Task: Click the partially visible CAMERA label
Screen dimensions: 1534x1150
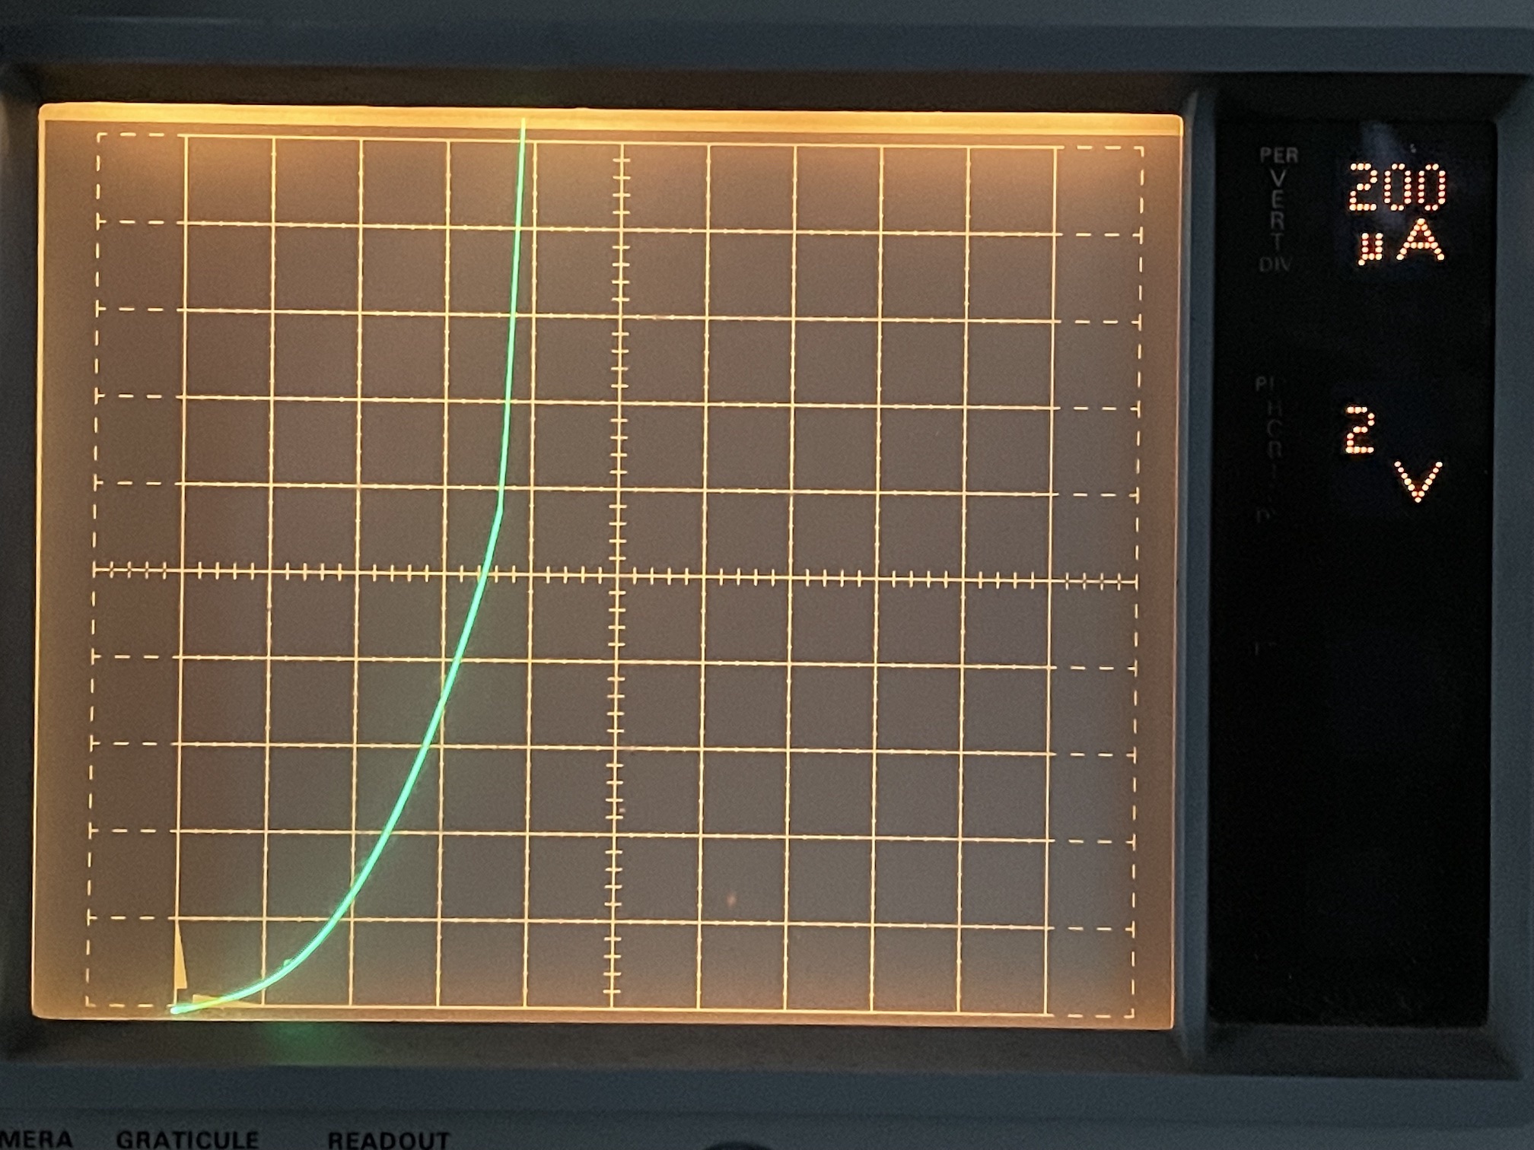Action: coord(34,1139)
